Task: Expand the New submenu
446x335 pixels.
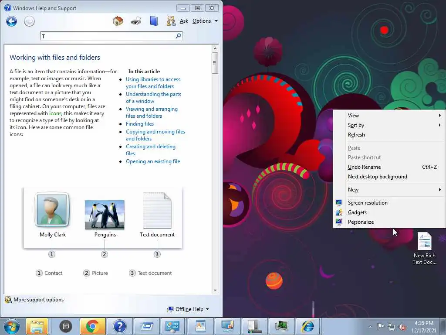Action: (389, 190)
